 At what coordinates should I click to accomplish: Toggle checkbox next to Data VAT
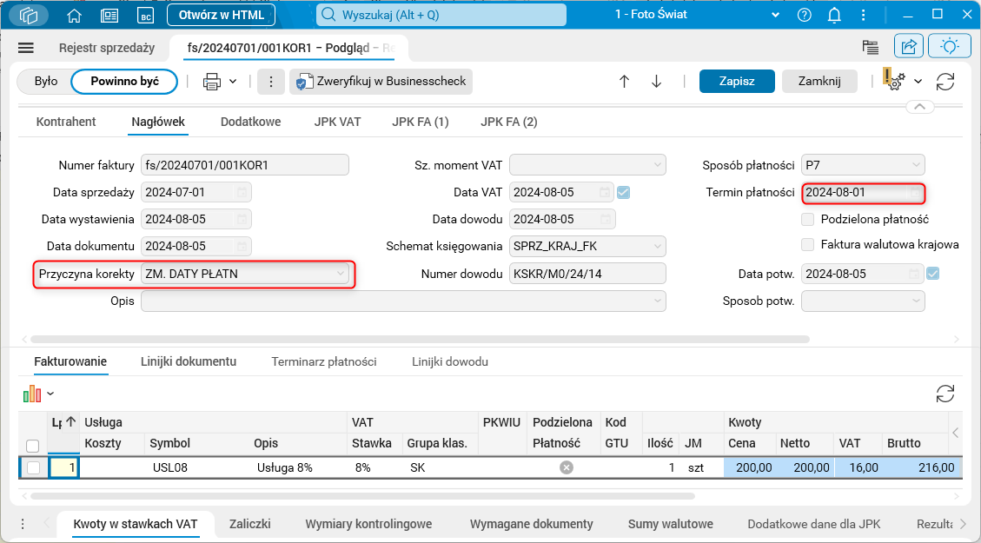(x=623, y=193)
